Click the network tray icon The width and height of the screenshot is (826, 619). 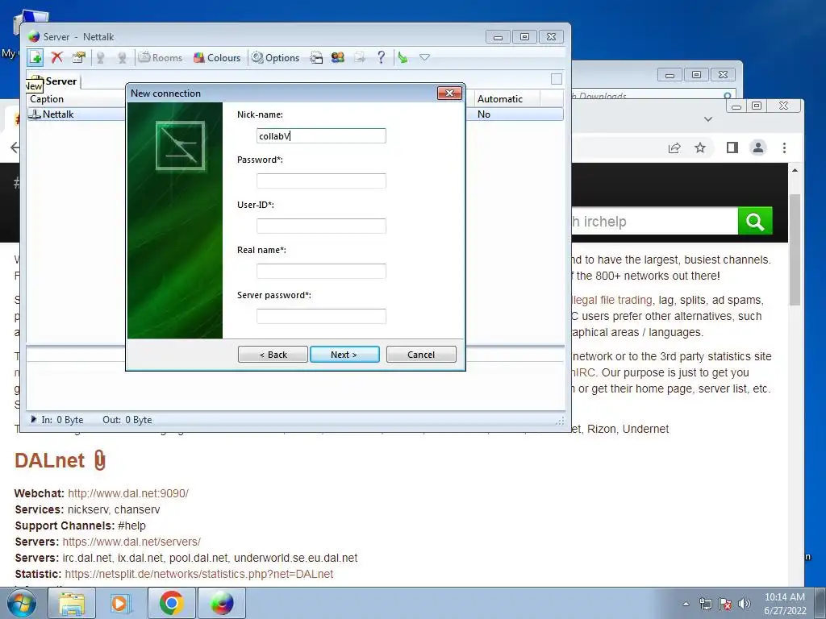pyautogui.click(x=705, y=604)
